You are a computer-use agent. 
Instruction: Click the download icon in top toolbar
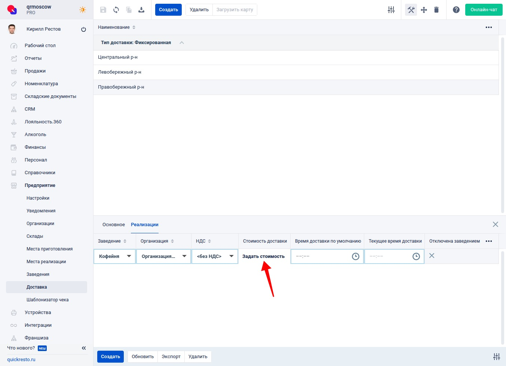click(x=141, y=10)
